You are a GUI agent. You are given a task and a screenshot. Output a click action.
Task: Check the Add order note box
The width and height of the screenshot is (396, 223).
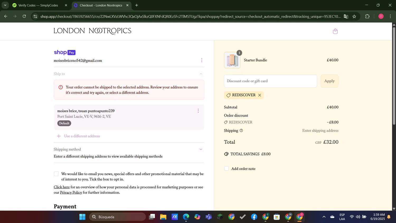(x=227, y=169)
